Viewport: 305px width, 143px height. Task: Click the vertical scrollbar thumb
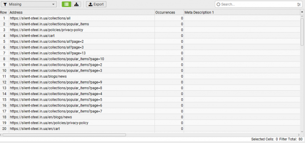tap(302, 32)
